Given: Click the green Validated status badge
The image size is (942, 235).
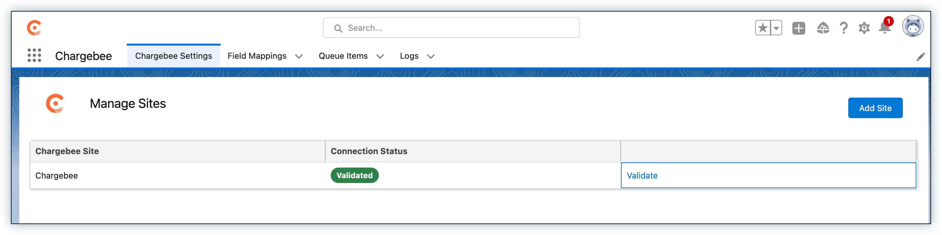Looking at the screenshot, I should click(354, 175).
